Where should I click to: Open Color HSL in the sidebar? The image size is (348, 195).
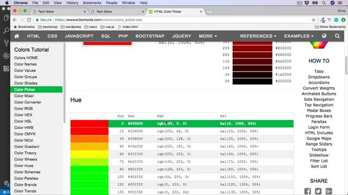23,121
